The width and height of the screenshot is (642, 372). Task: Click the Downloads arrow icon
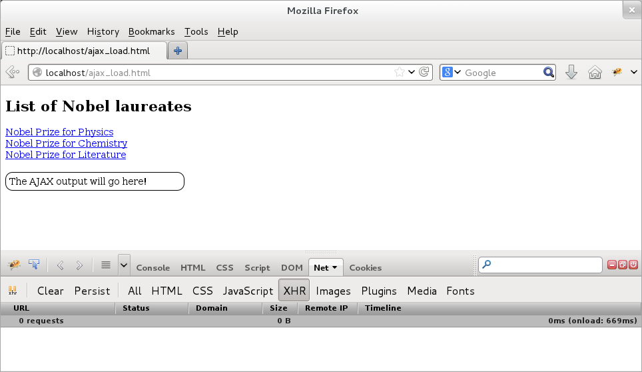[x=571, y=73]
